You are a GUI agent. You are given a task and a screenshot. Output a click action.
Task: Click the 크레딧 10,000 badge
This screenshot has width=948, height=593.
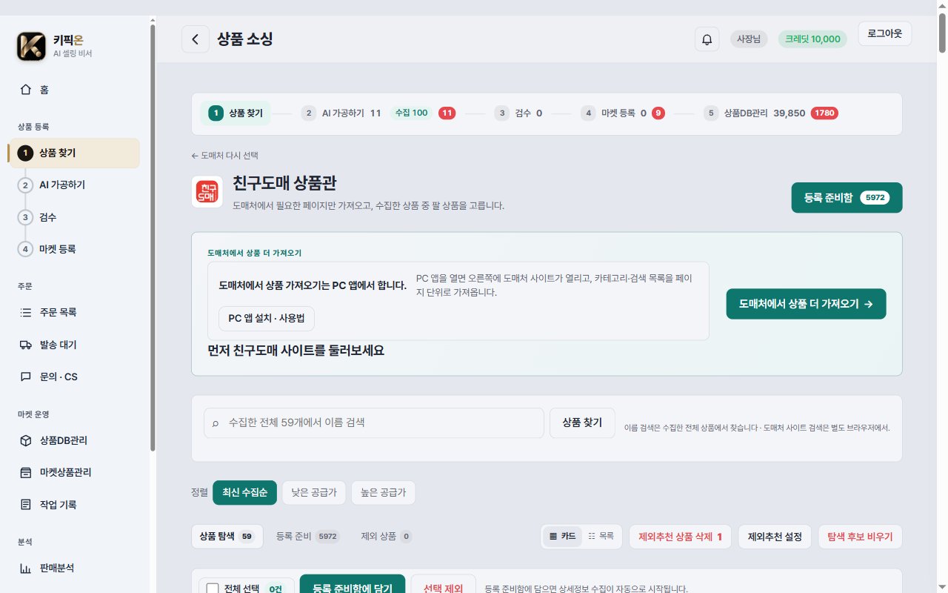point(812,39)
